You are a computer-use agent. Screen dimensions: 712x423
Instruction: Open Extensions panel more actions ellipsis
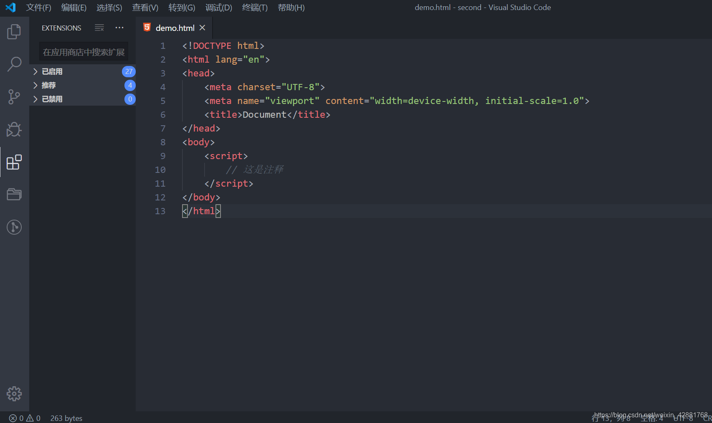119,28
